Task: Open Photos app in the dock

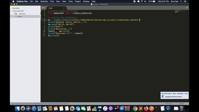Action: coord(72,109)
